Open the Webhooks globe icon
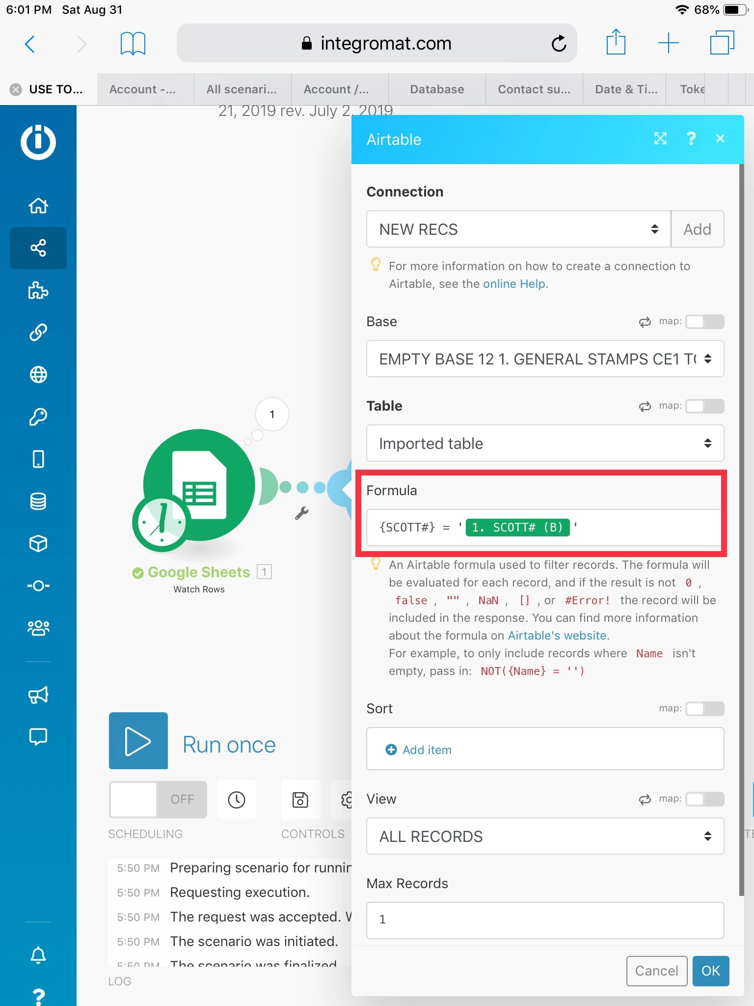This screenshot has width=754, height=1006. pyautogui.click(x=38, y=374)
